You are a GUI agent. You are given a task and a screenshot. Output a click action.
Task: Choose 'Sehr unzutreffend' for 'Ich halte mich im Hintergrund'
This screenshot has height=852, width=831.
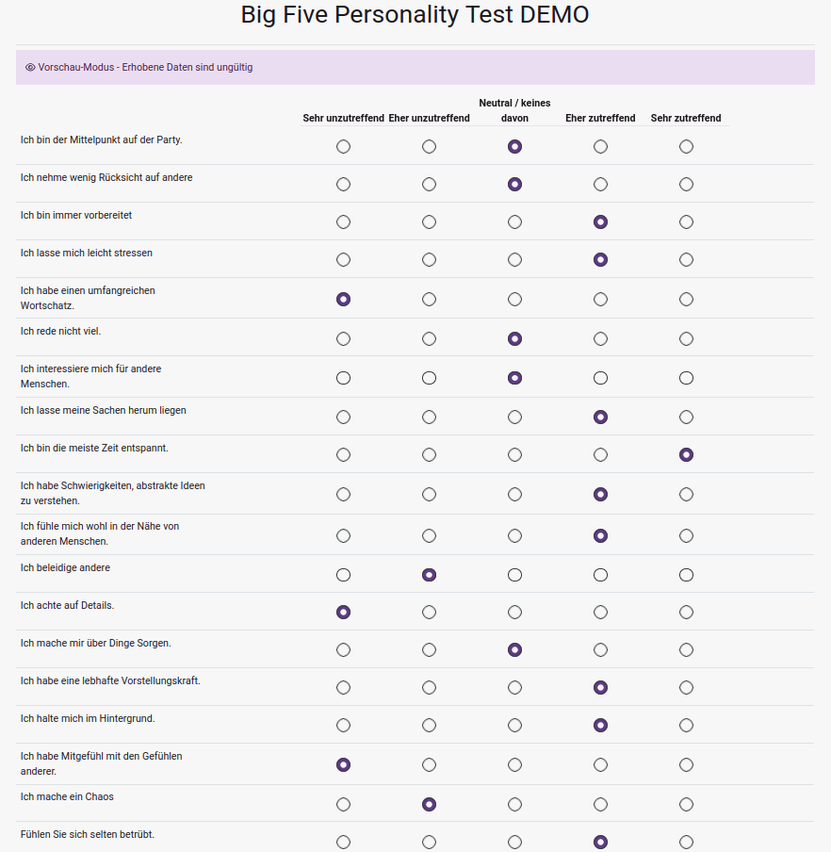point(343,726)
